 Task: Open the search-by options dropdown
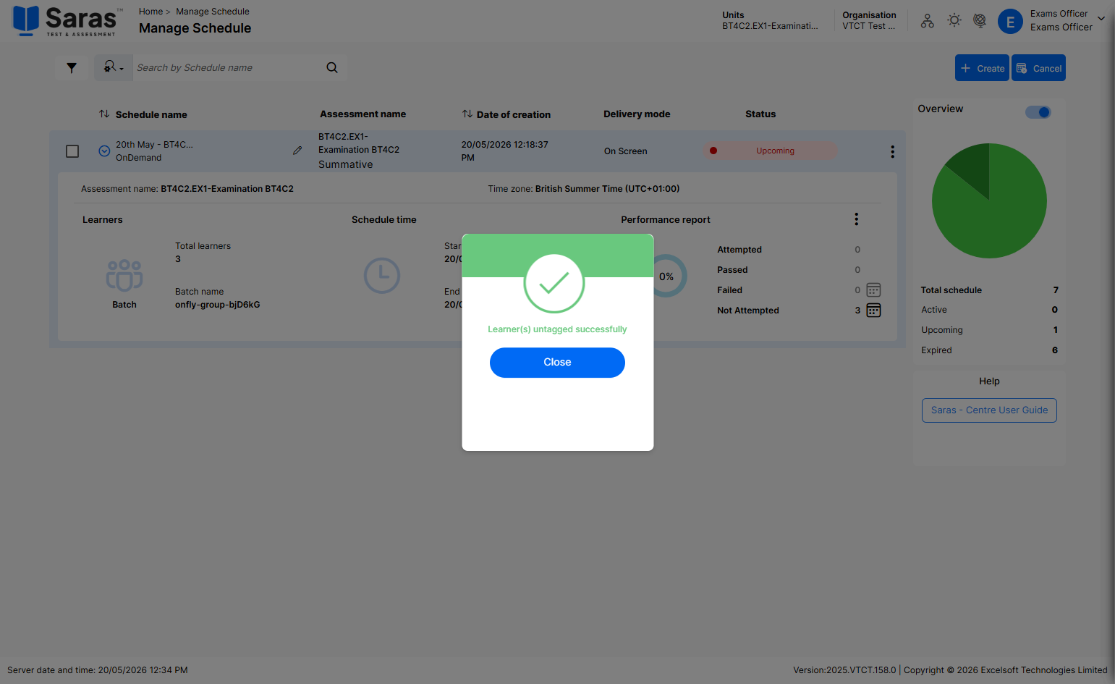click(114, 67)
